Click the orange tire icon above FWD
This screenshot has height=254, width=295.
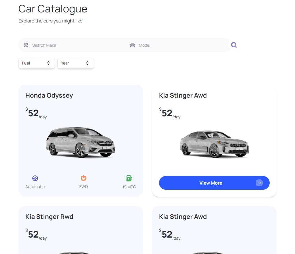(84, 178)
